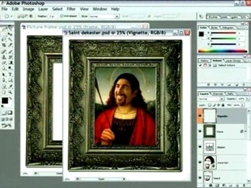Add layer mask from Layers panel bottom
Screen dimensions: 251x188
[x=217, y=185]
